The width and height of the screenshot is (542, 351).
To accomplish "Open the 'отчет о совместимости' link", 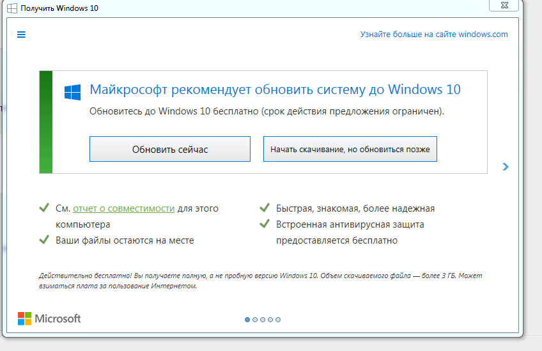I will point(124,208).
